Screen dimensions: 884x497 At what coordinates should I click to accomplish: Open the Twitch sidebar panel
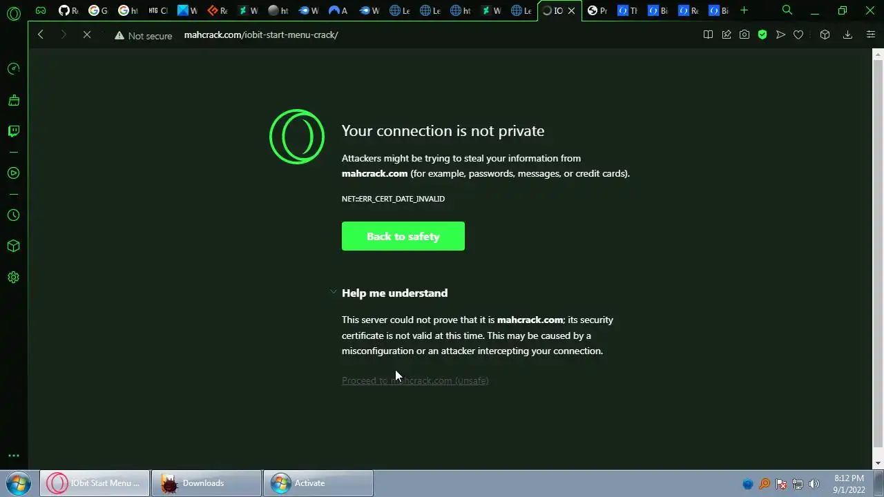[x=13, y=131]
